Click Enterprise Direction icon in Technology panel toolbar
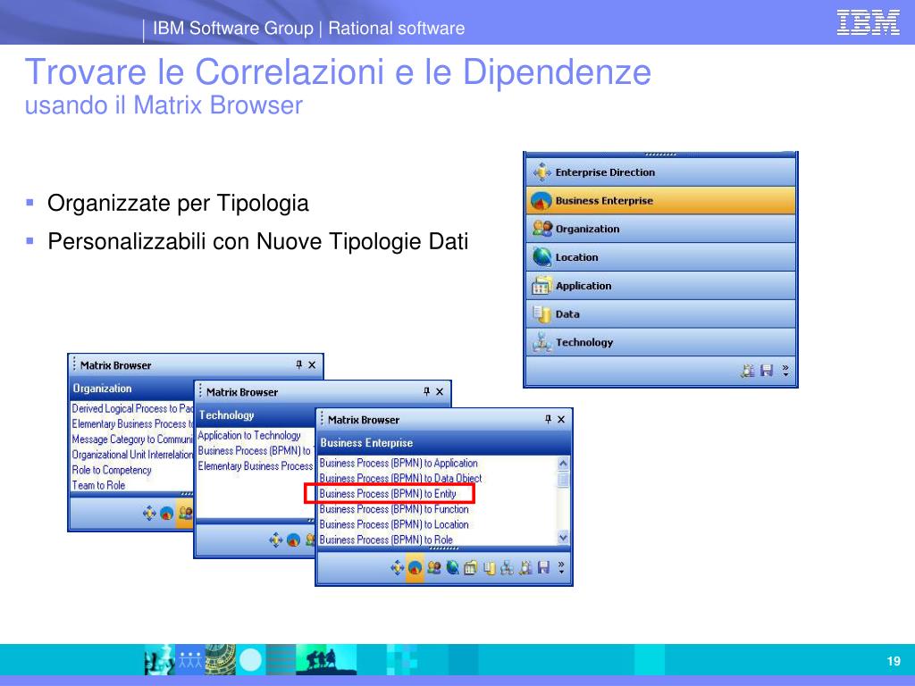The image size is (915, 686). coord(276,540)
